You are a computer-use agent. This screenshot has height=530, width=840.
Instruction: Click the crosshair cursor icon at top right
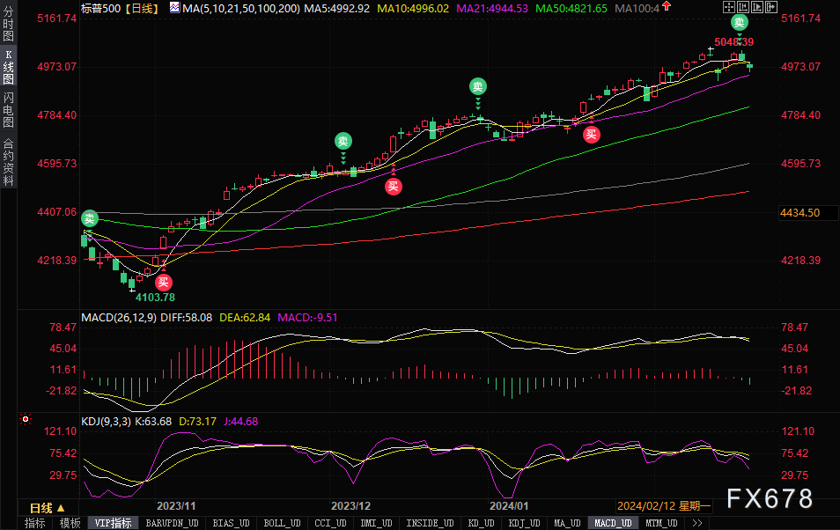coord(728,7)
